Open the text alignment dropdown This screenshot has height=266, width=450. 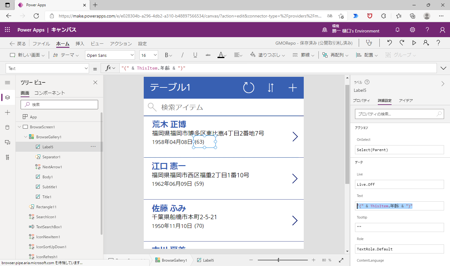(x=238, y=55)
